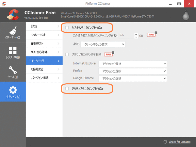This screenshot has width=196, height=147.
Task: Click the 0.5 GB threshold input field
Action: (x=126, y=36)
